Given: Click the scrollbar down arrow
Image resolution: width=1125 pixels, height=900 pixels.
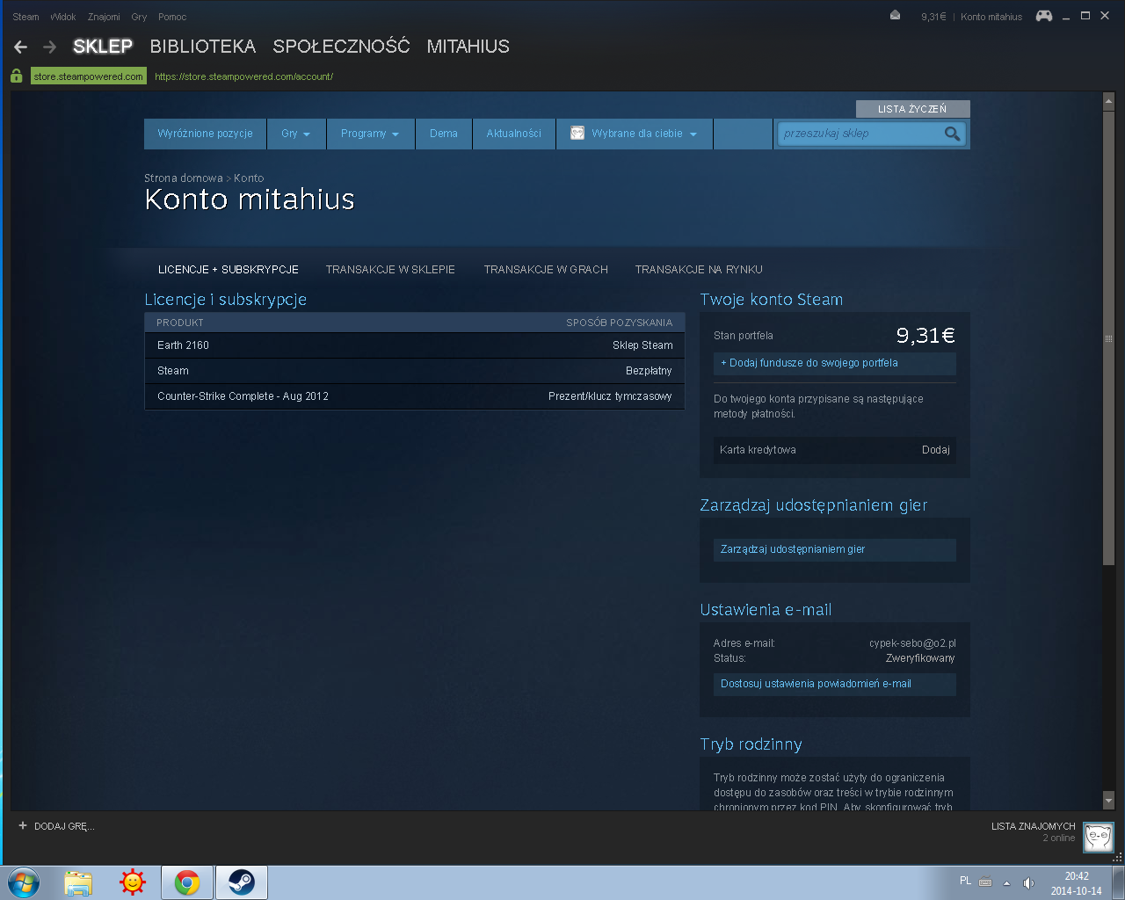Looking at the screenshot, I should pos(1109,801).
